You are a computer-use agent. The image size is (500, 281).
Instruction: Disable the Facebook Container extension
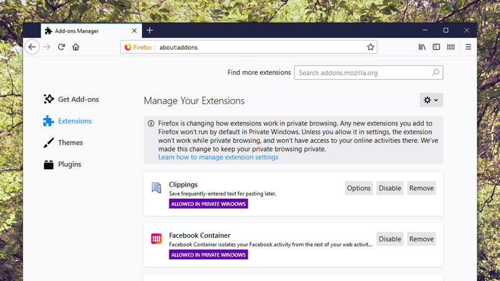[x=389, y=239]
